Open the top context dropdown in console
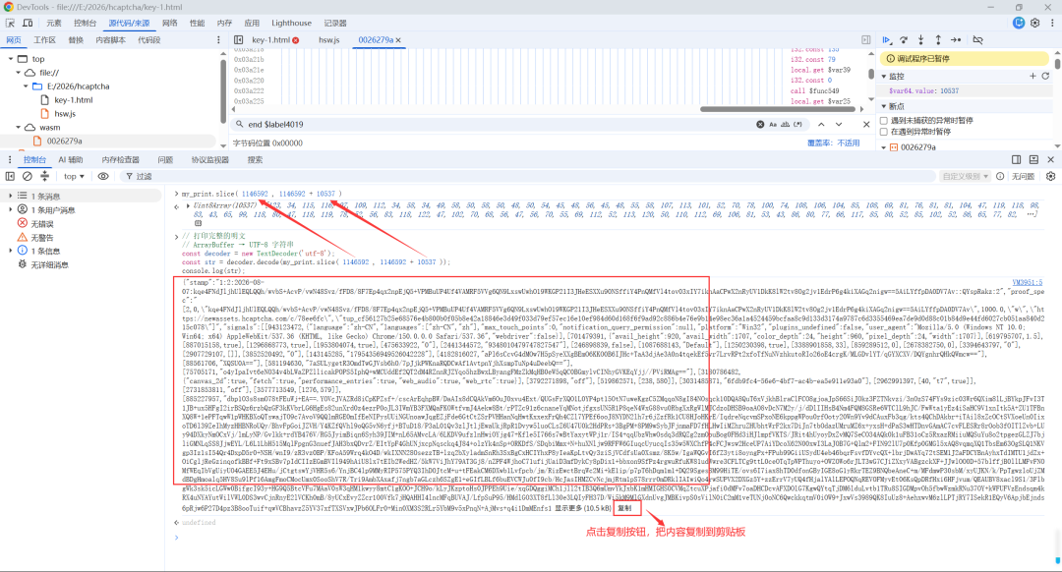 point(74,176)
